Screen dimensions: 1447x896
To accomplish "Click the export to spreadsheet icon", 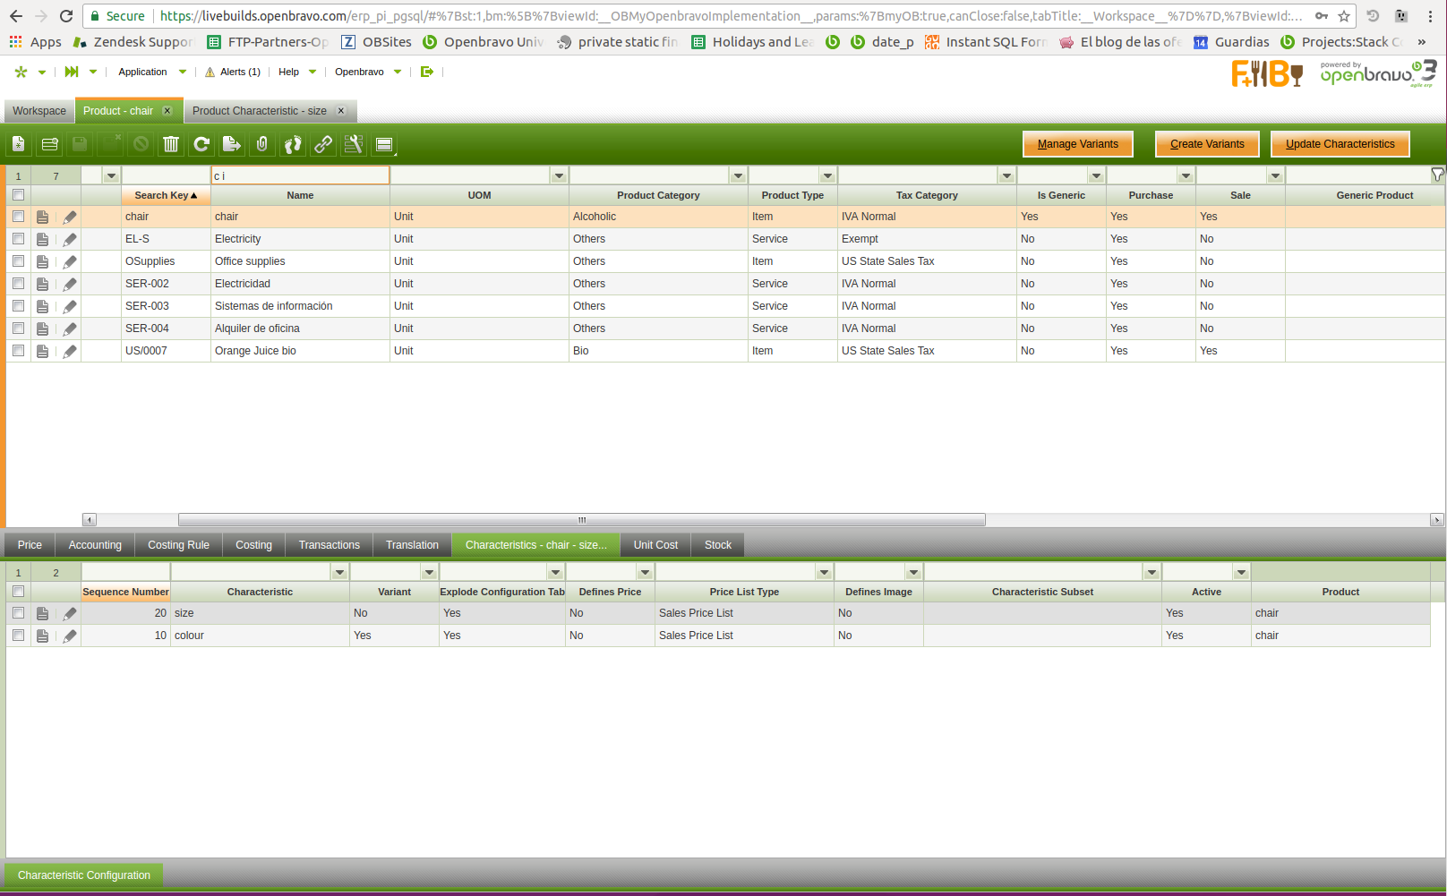I will (x=232, y=144).
